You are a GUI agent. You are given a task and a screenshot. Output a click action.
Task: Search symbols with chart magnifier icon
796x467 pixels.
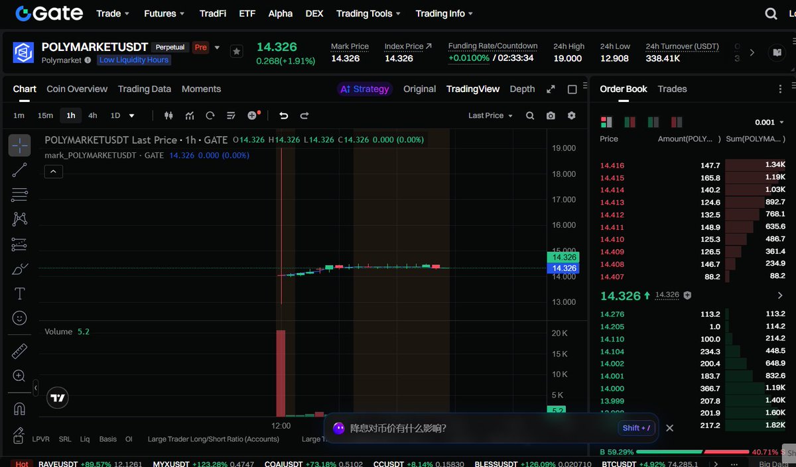(530, 115)
